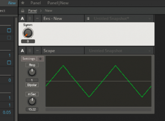Click the minimize dash on Ens - New header
The height and width of the screenshot is (121, 165).
click(x=37, y=18)
